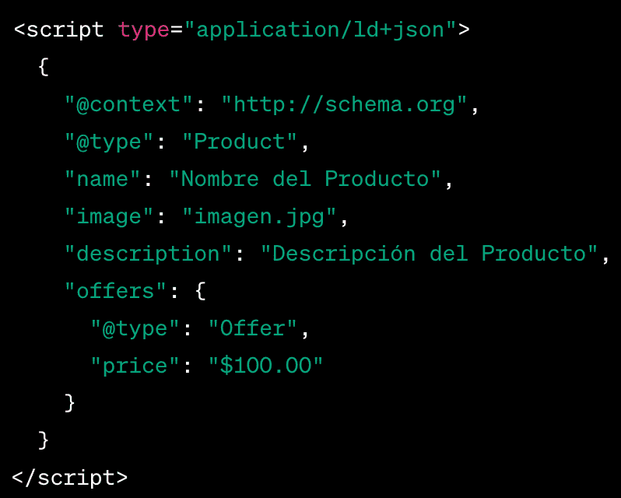Select the "Nombre del Producto" string
The width and height of the screenshot is (621, 498).
[305, 179]
